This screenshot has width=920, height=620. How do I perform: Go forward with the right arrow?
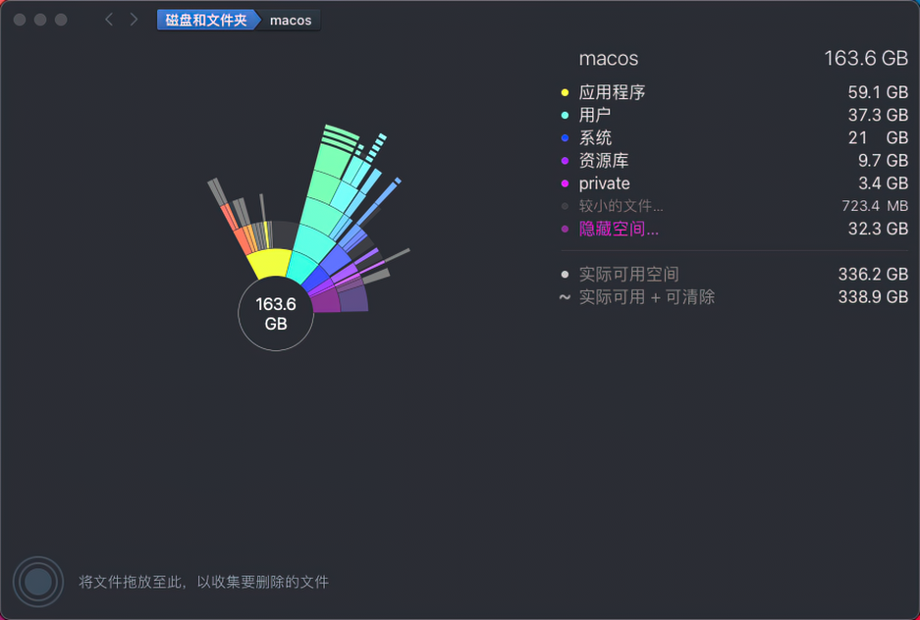134,20
